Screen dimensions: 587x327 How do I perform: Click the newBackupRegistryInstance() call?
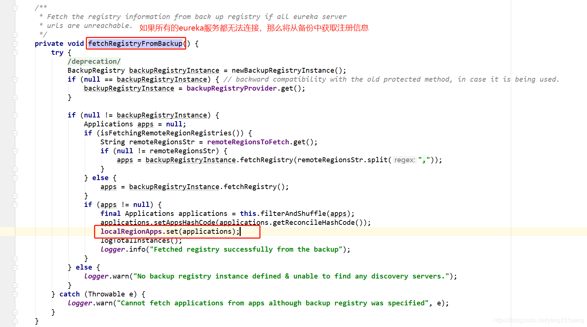[287, 70]
